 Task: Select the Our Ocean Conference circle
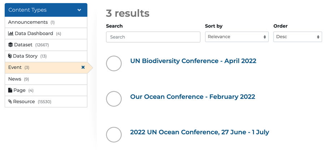click(x=114, y=99)
